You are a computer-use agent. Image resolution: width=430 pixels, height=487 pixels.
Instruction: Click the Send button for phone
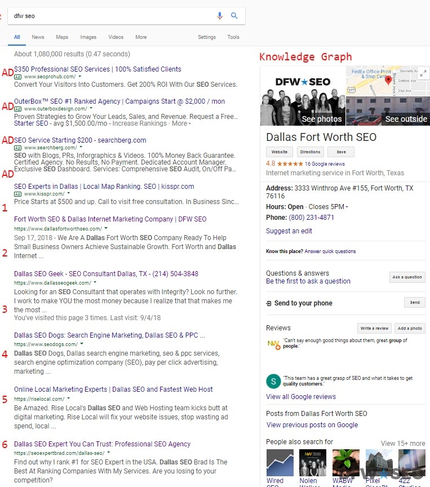414,303
